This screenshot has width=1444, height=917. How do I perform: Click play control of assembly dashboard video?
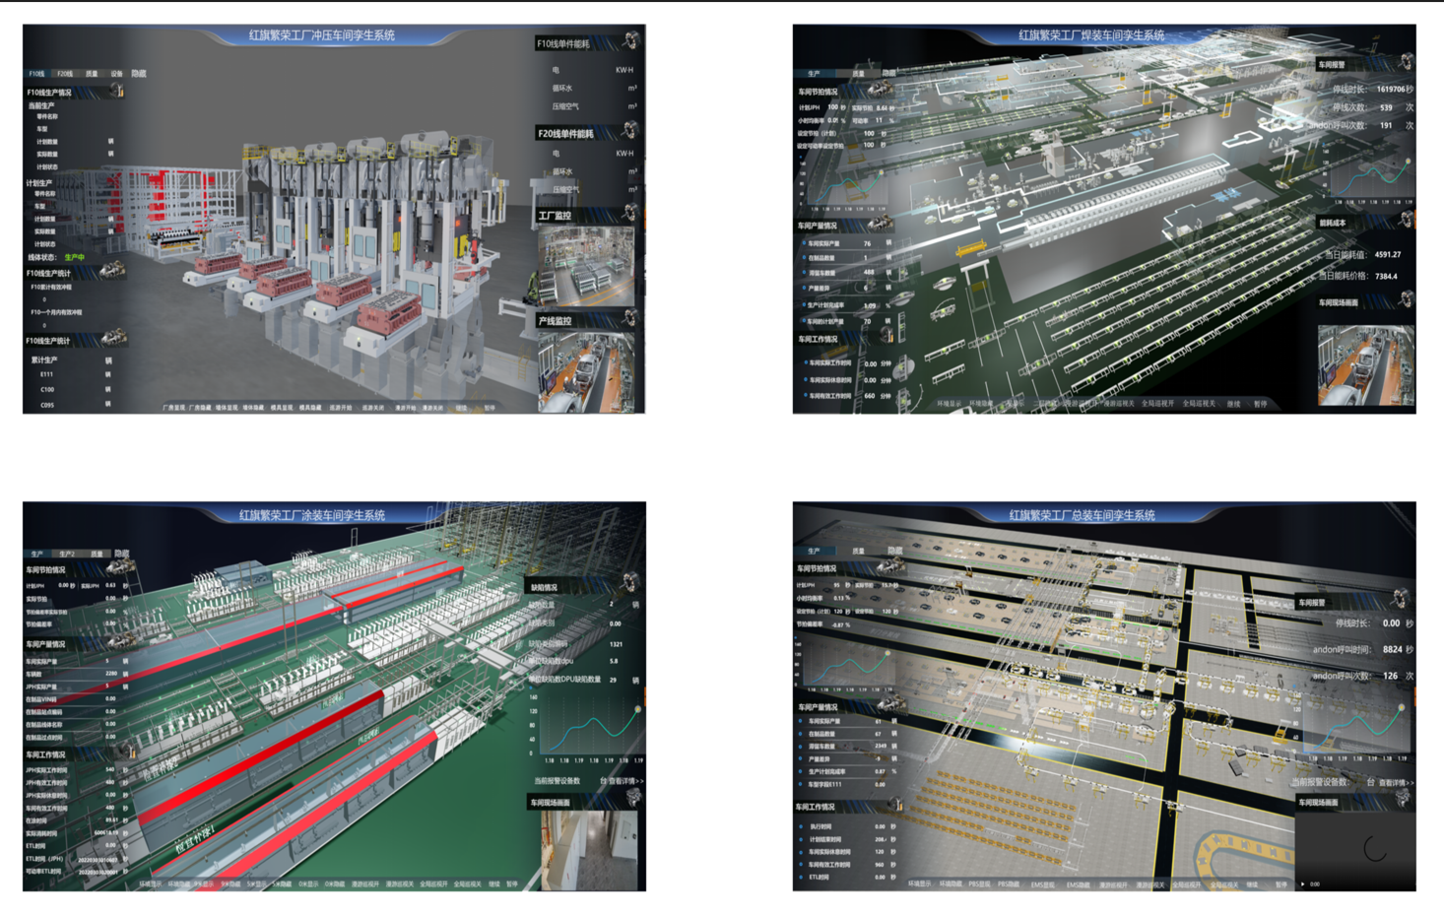1303,884
